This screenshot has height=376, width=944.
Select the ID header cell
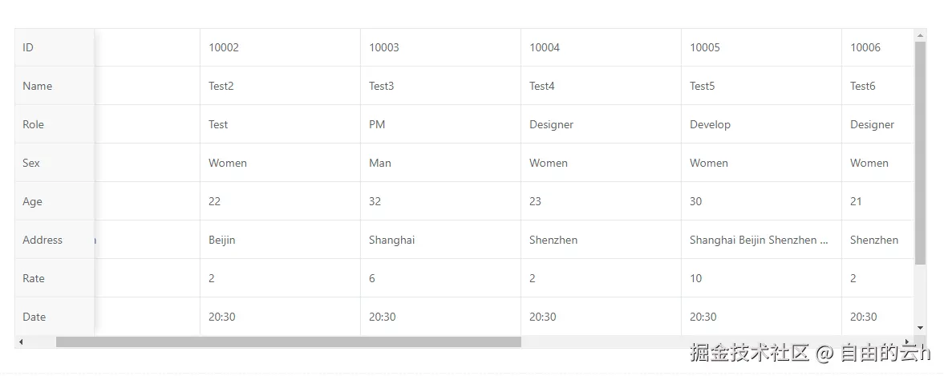[x=54, y=47]
